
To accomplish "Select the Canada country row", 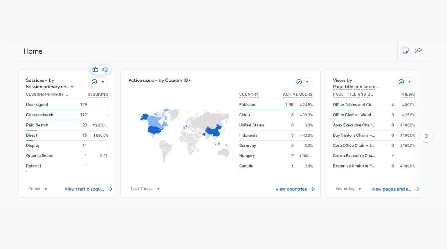I will pyautogui.click(x=276, y=166).
